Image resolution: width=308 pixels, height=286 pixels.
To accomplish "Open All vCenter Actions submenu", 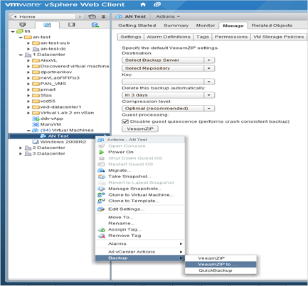I will coord(140,252).
